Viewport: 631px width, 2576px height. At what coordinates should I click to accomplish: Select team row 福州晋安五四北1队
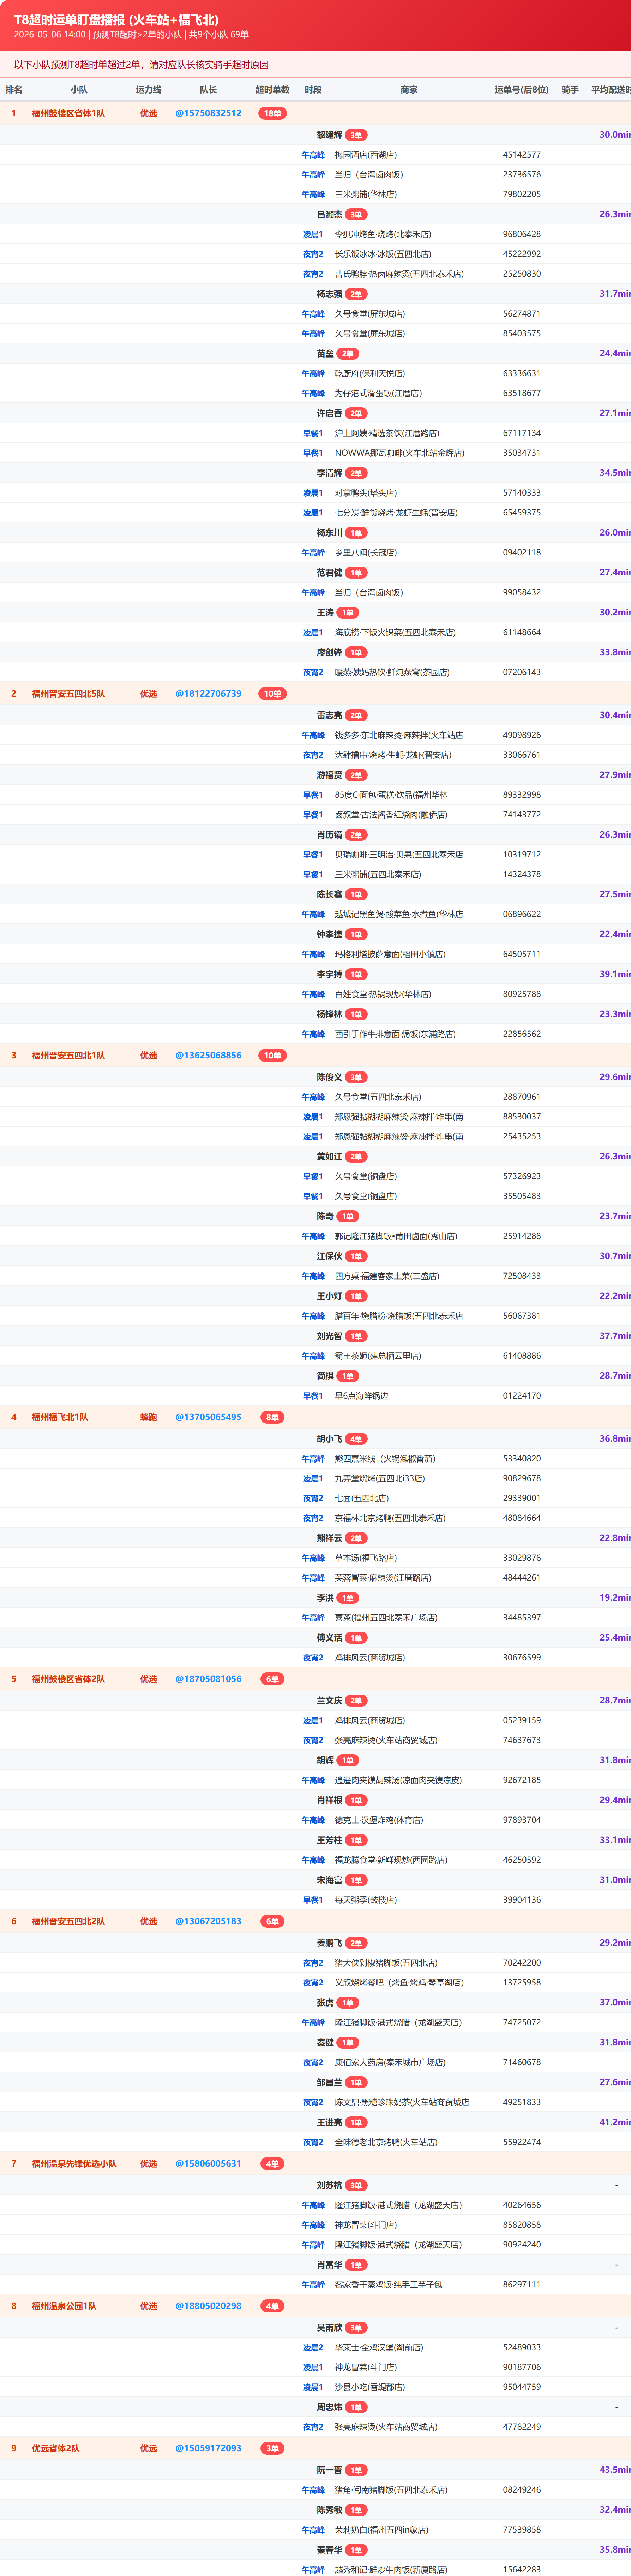[x=315, y=1055]
